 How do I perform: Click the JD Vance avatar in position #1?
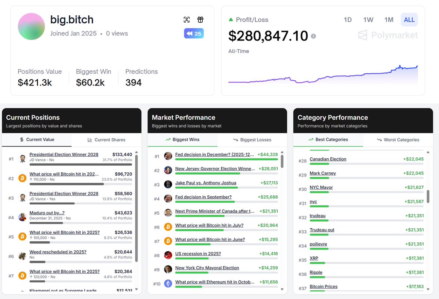pos(22,159)
